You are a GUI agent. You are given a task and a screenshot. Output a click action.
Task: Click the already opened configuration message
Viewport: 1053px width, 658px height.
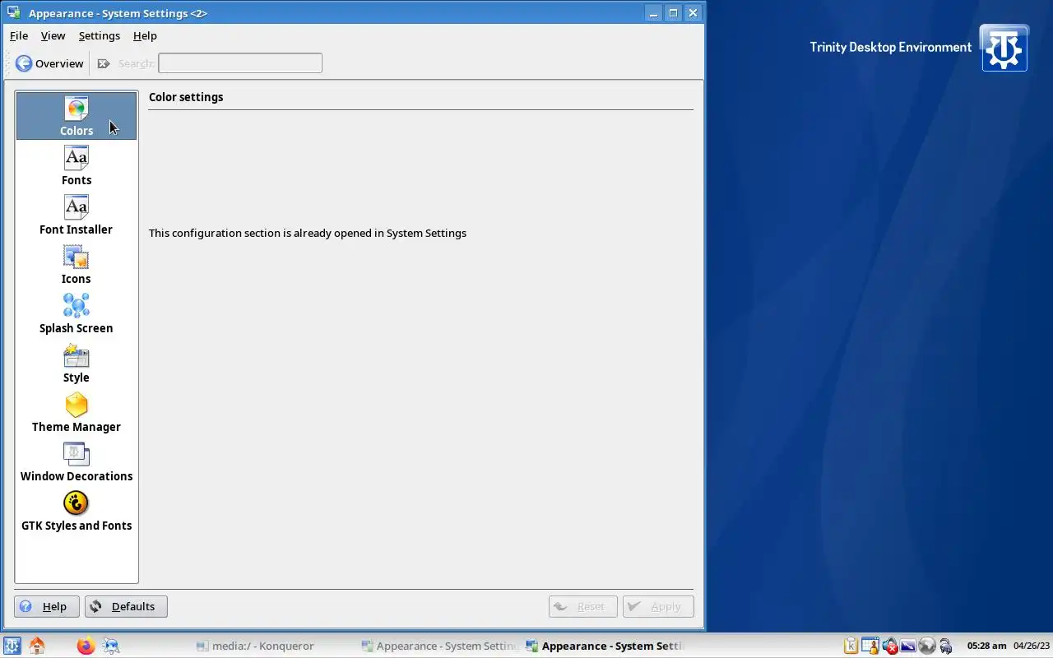308,233
